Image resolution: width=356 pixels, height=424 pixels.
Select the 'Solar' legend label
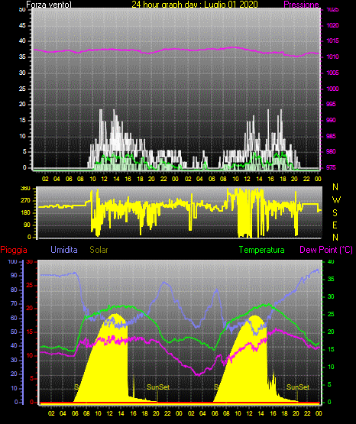[99, 250]
